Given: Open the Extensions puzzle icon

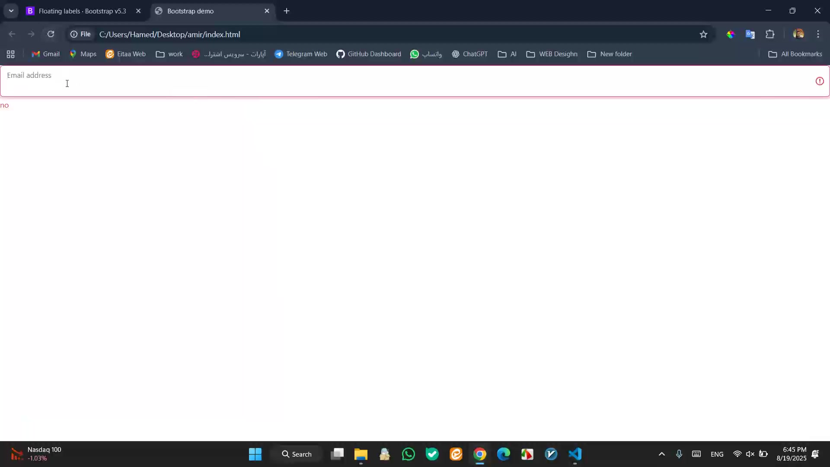Looking at the screenshot, I should [x=770, y=34].
